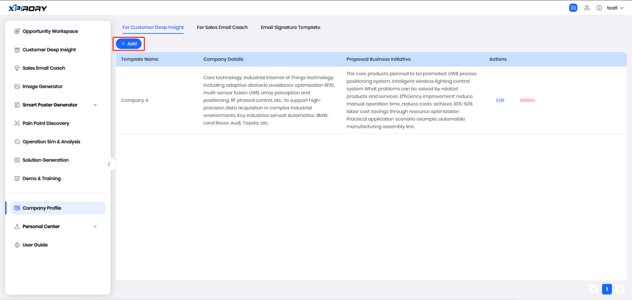Click the shopping cart icon in header

pyautogui.click(x=573, y=8)
